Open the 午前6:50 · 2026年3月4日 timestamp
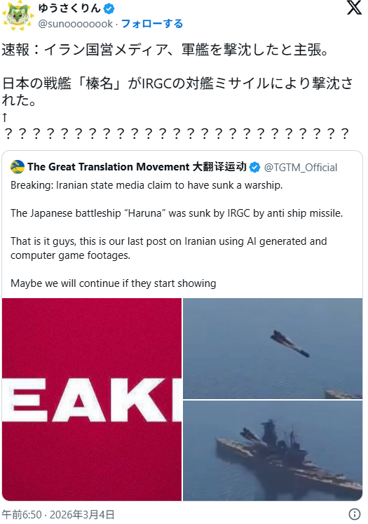The width and height of the screenshot is (368, 524). coord(58,514)
